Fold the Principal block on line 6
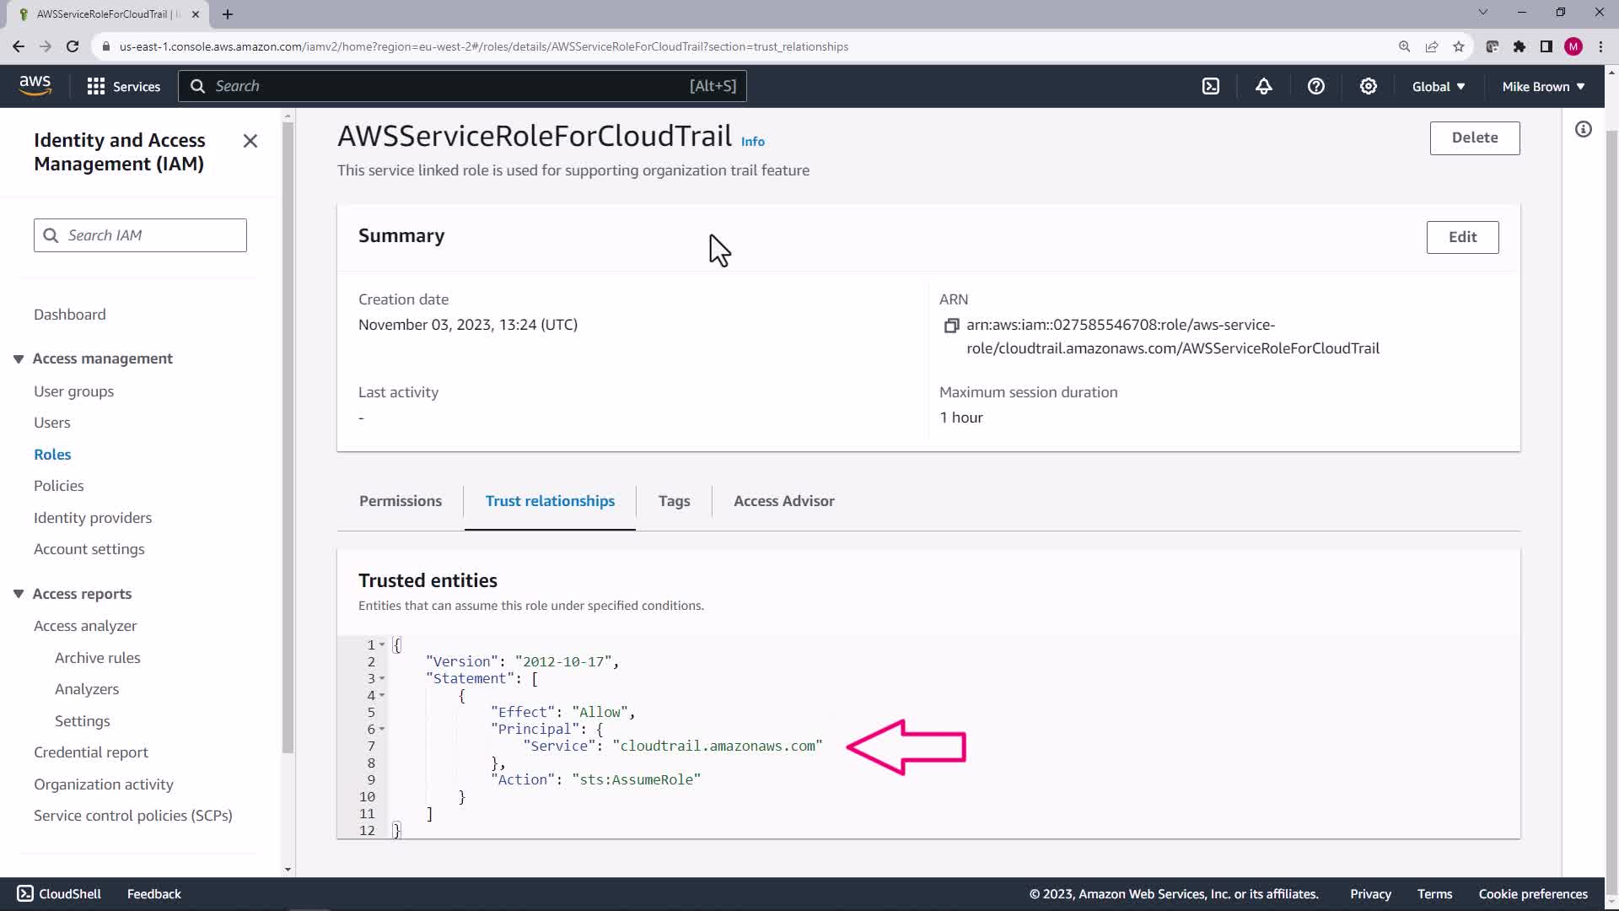 point(382,729)
